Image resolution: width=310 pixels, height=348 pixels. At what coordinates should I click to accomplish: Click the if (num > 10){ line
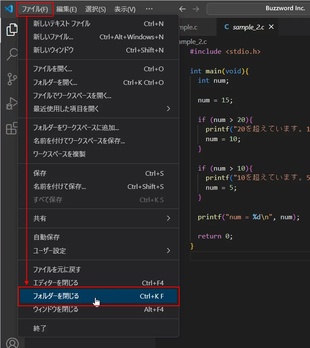pos(225,168)
